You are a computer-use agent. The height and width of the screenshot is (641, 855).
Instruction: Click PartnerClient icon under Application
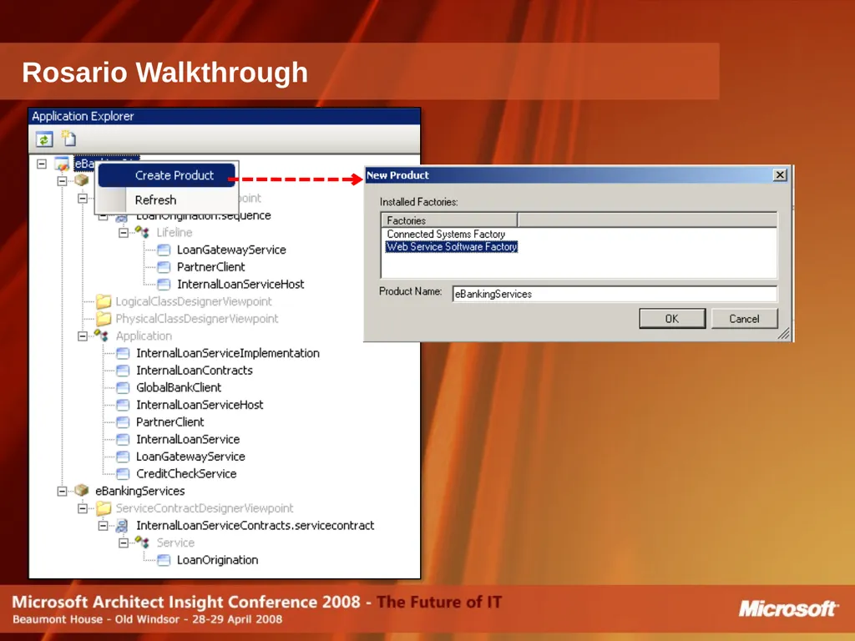click(x=124, y=422)
